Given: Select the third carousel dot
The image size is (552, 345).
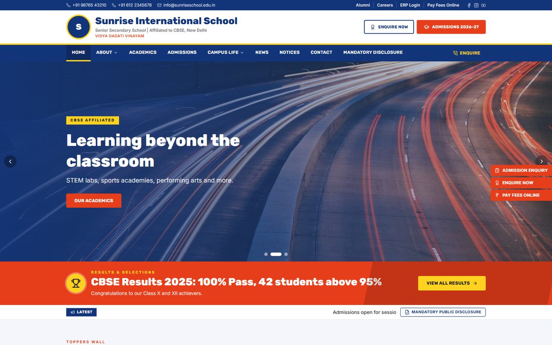Looking at the screenshot, I should tap(286, 254).
